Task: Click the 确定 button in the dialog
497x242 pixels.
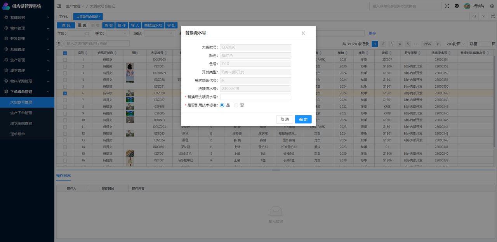Action: 303,119
